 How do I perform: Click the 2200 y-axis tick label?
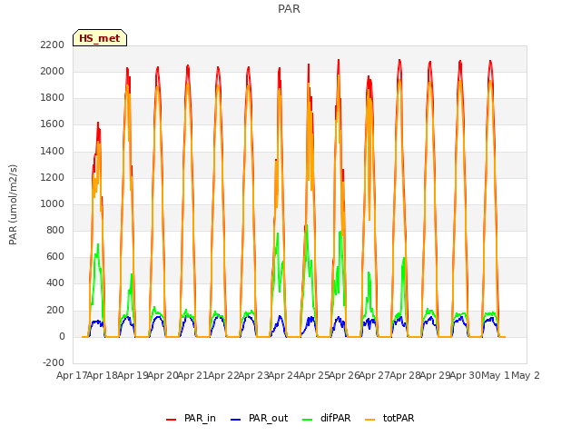[x=53, y=45]
